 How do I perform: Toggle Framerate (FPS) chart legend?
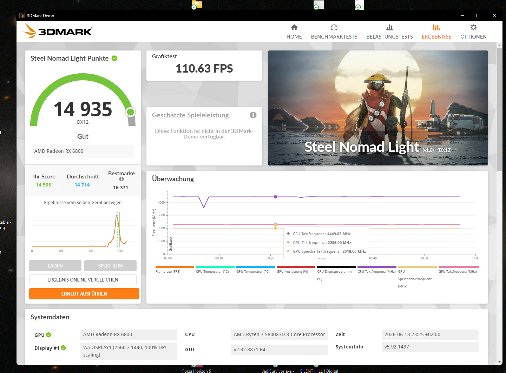click(175, 270)
